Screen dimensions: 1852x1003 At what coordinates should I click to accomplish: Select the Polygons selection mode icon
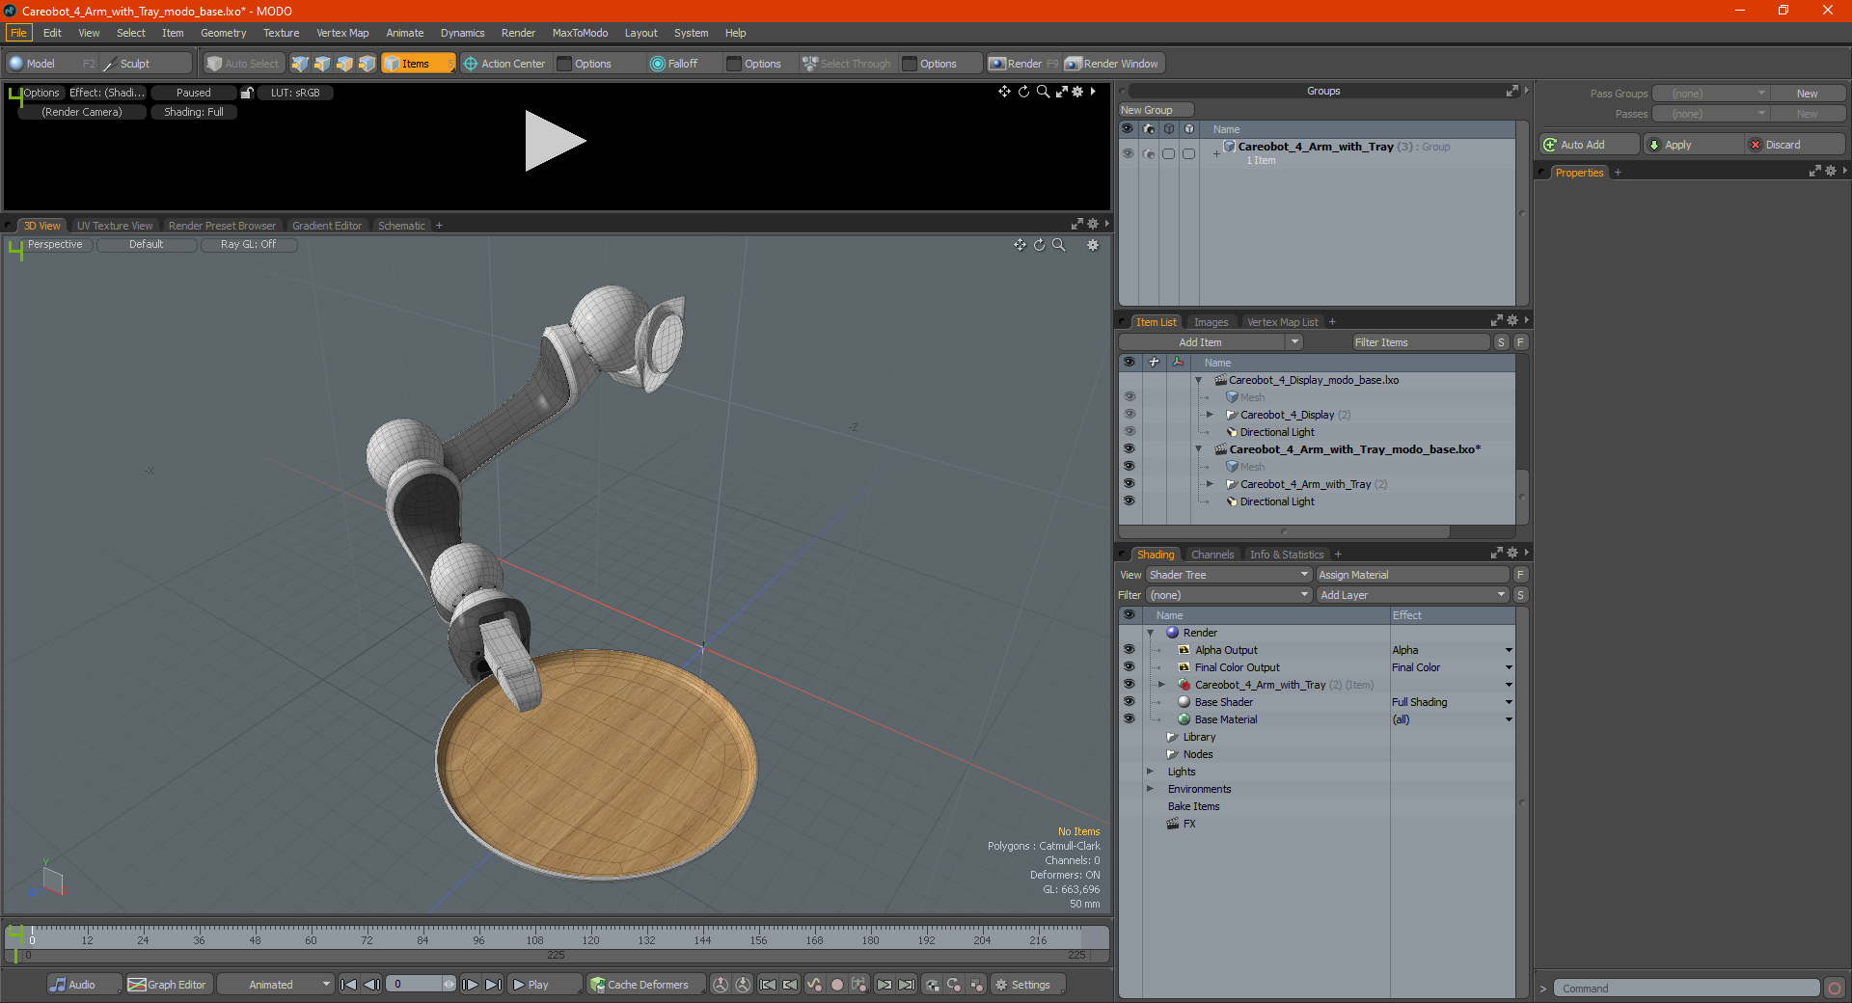[x=344, y=64]
